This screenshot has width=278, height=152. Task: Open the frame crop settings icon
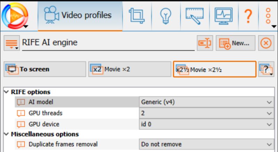coord(136,16)
